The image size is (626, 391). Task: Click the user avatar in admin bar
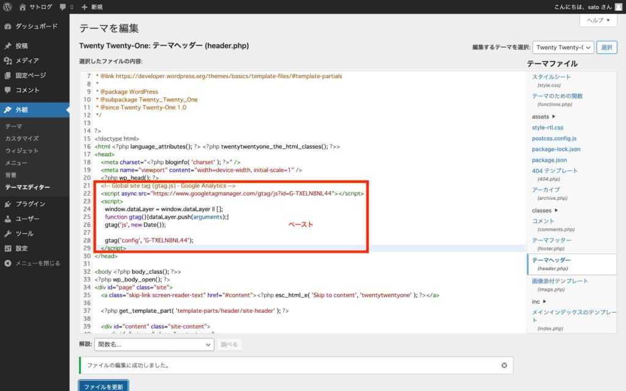(619, 7)
